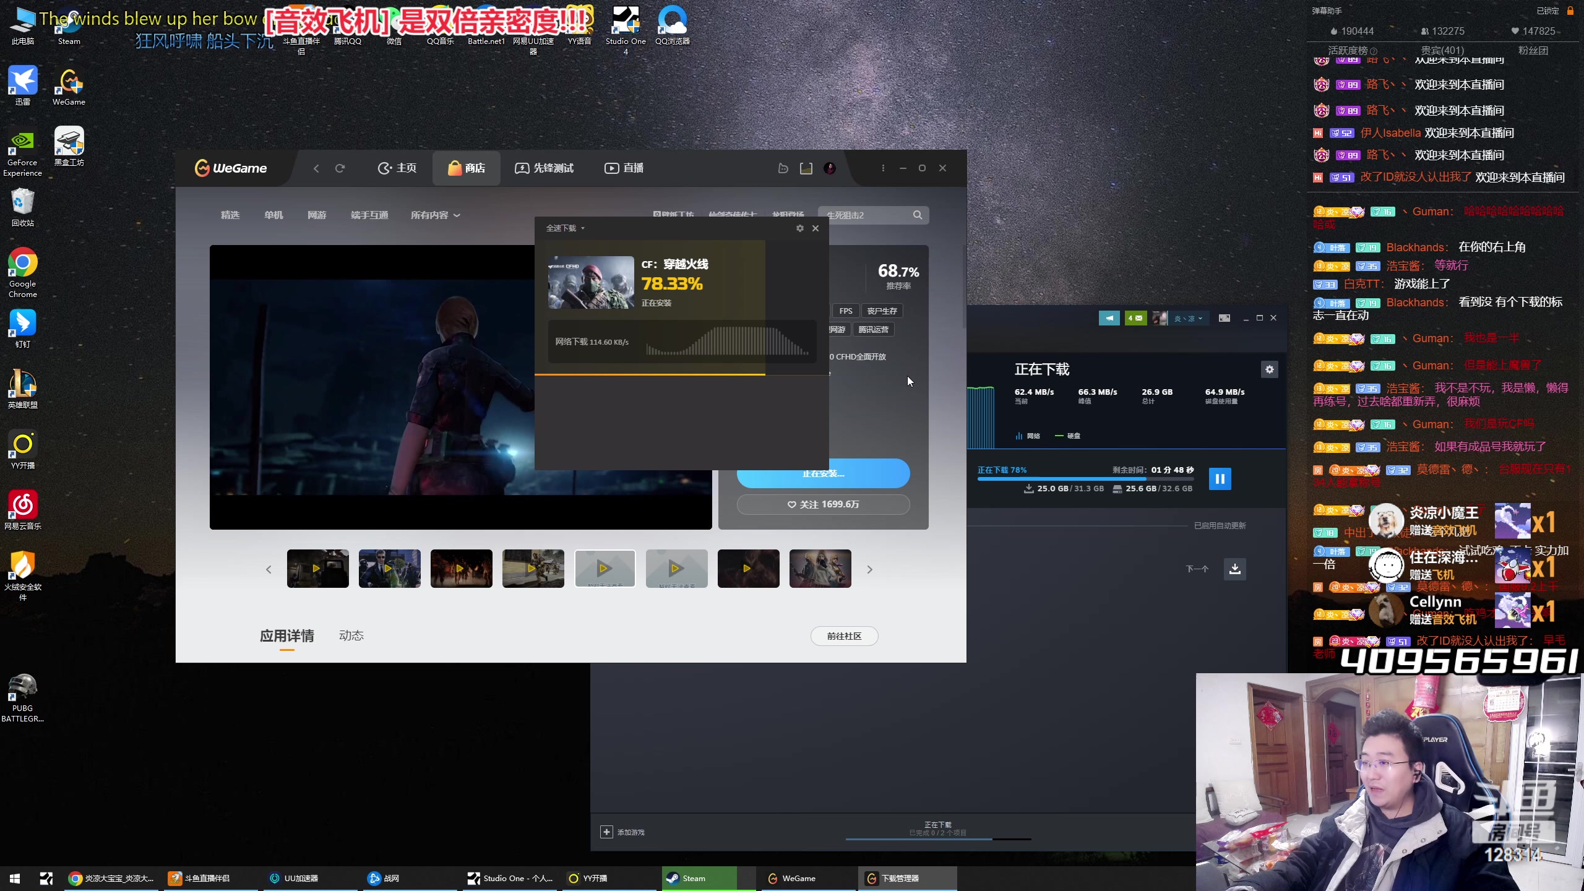
Task: Open download popup settings gear
Action: pyautogui.click(x=800, y=228)
